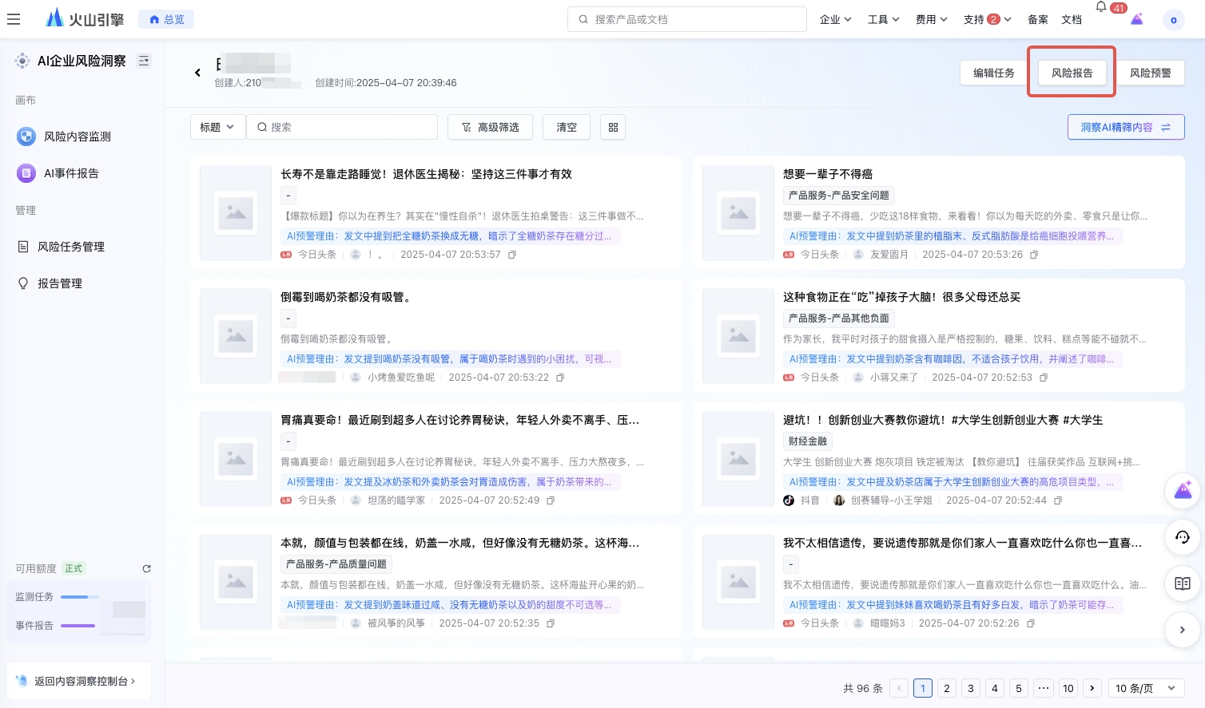The image size is (1205, 708).
Task: Expand the 10 条/页 page size selector
Action: (1146, 688)
